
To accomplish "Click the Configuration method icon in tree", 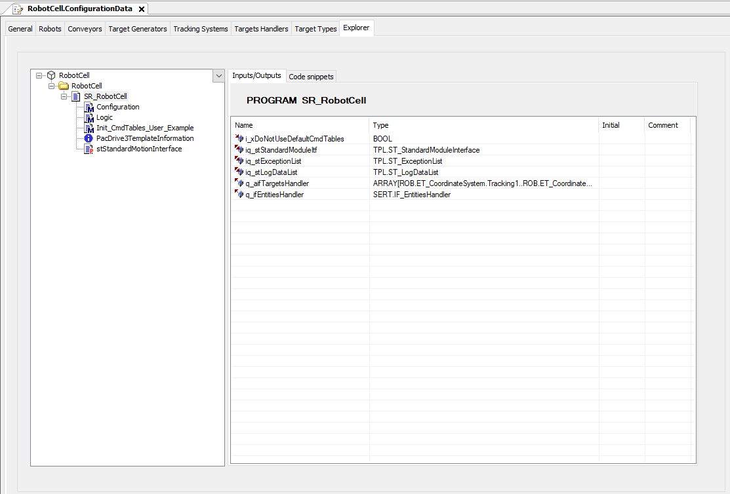I will (x=89, y=107).
